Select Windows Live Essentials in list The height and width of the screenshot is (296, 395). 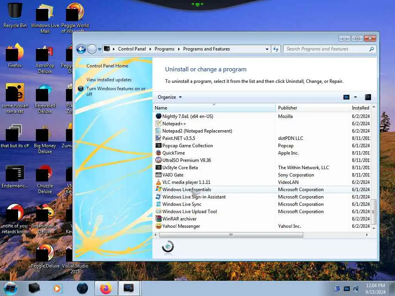[262, 189]
